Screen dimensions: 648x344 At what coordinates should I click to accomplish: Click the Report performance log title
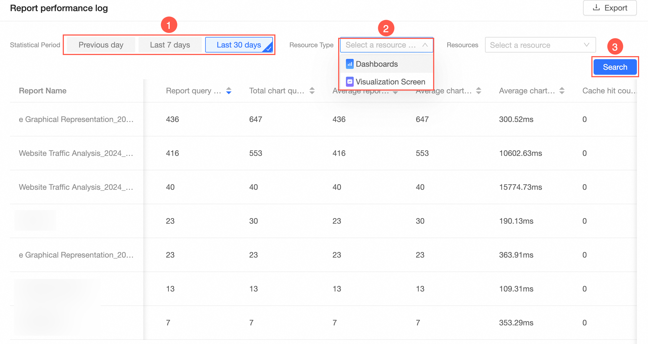(x=59, y=8)
